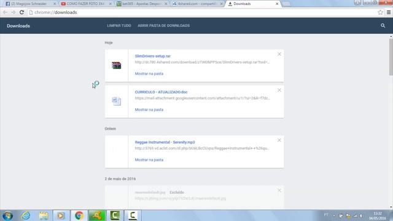Click the googleusercontent attachment URL
This screenshot has width=393, height=221.
click(x=202, y=98)
